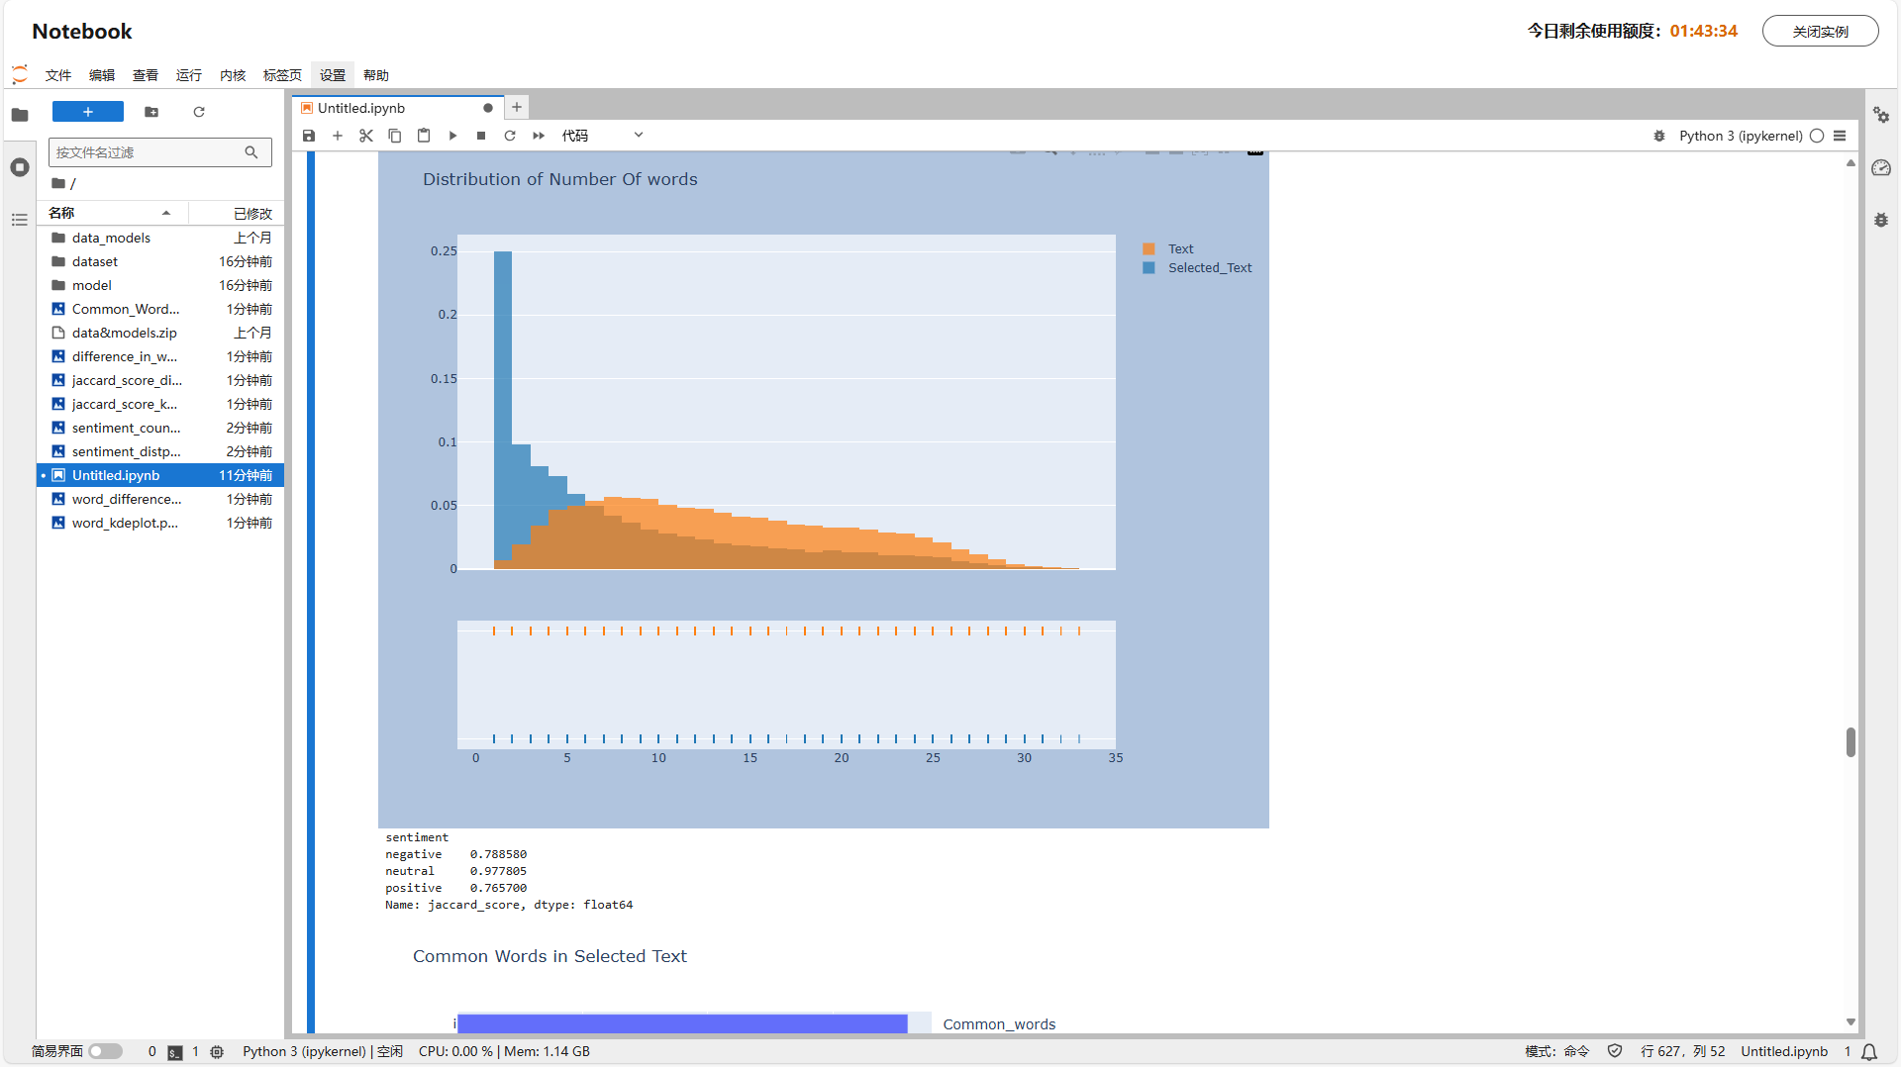The height and width of the screenshot is (1067, 1901).
Task: Open the kernel usage gauge icon
Action: pos(1881,168)
